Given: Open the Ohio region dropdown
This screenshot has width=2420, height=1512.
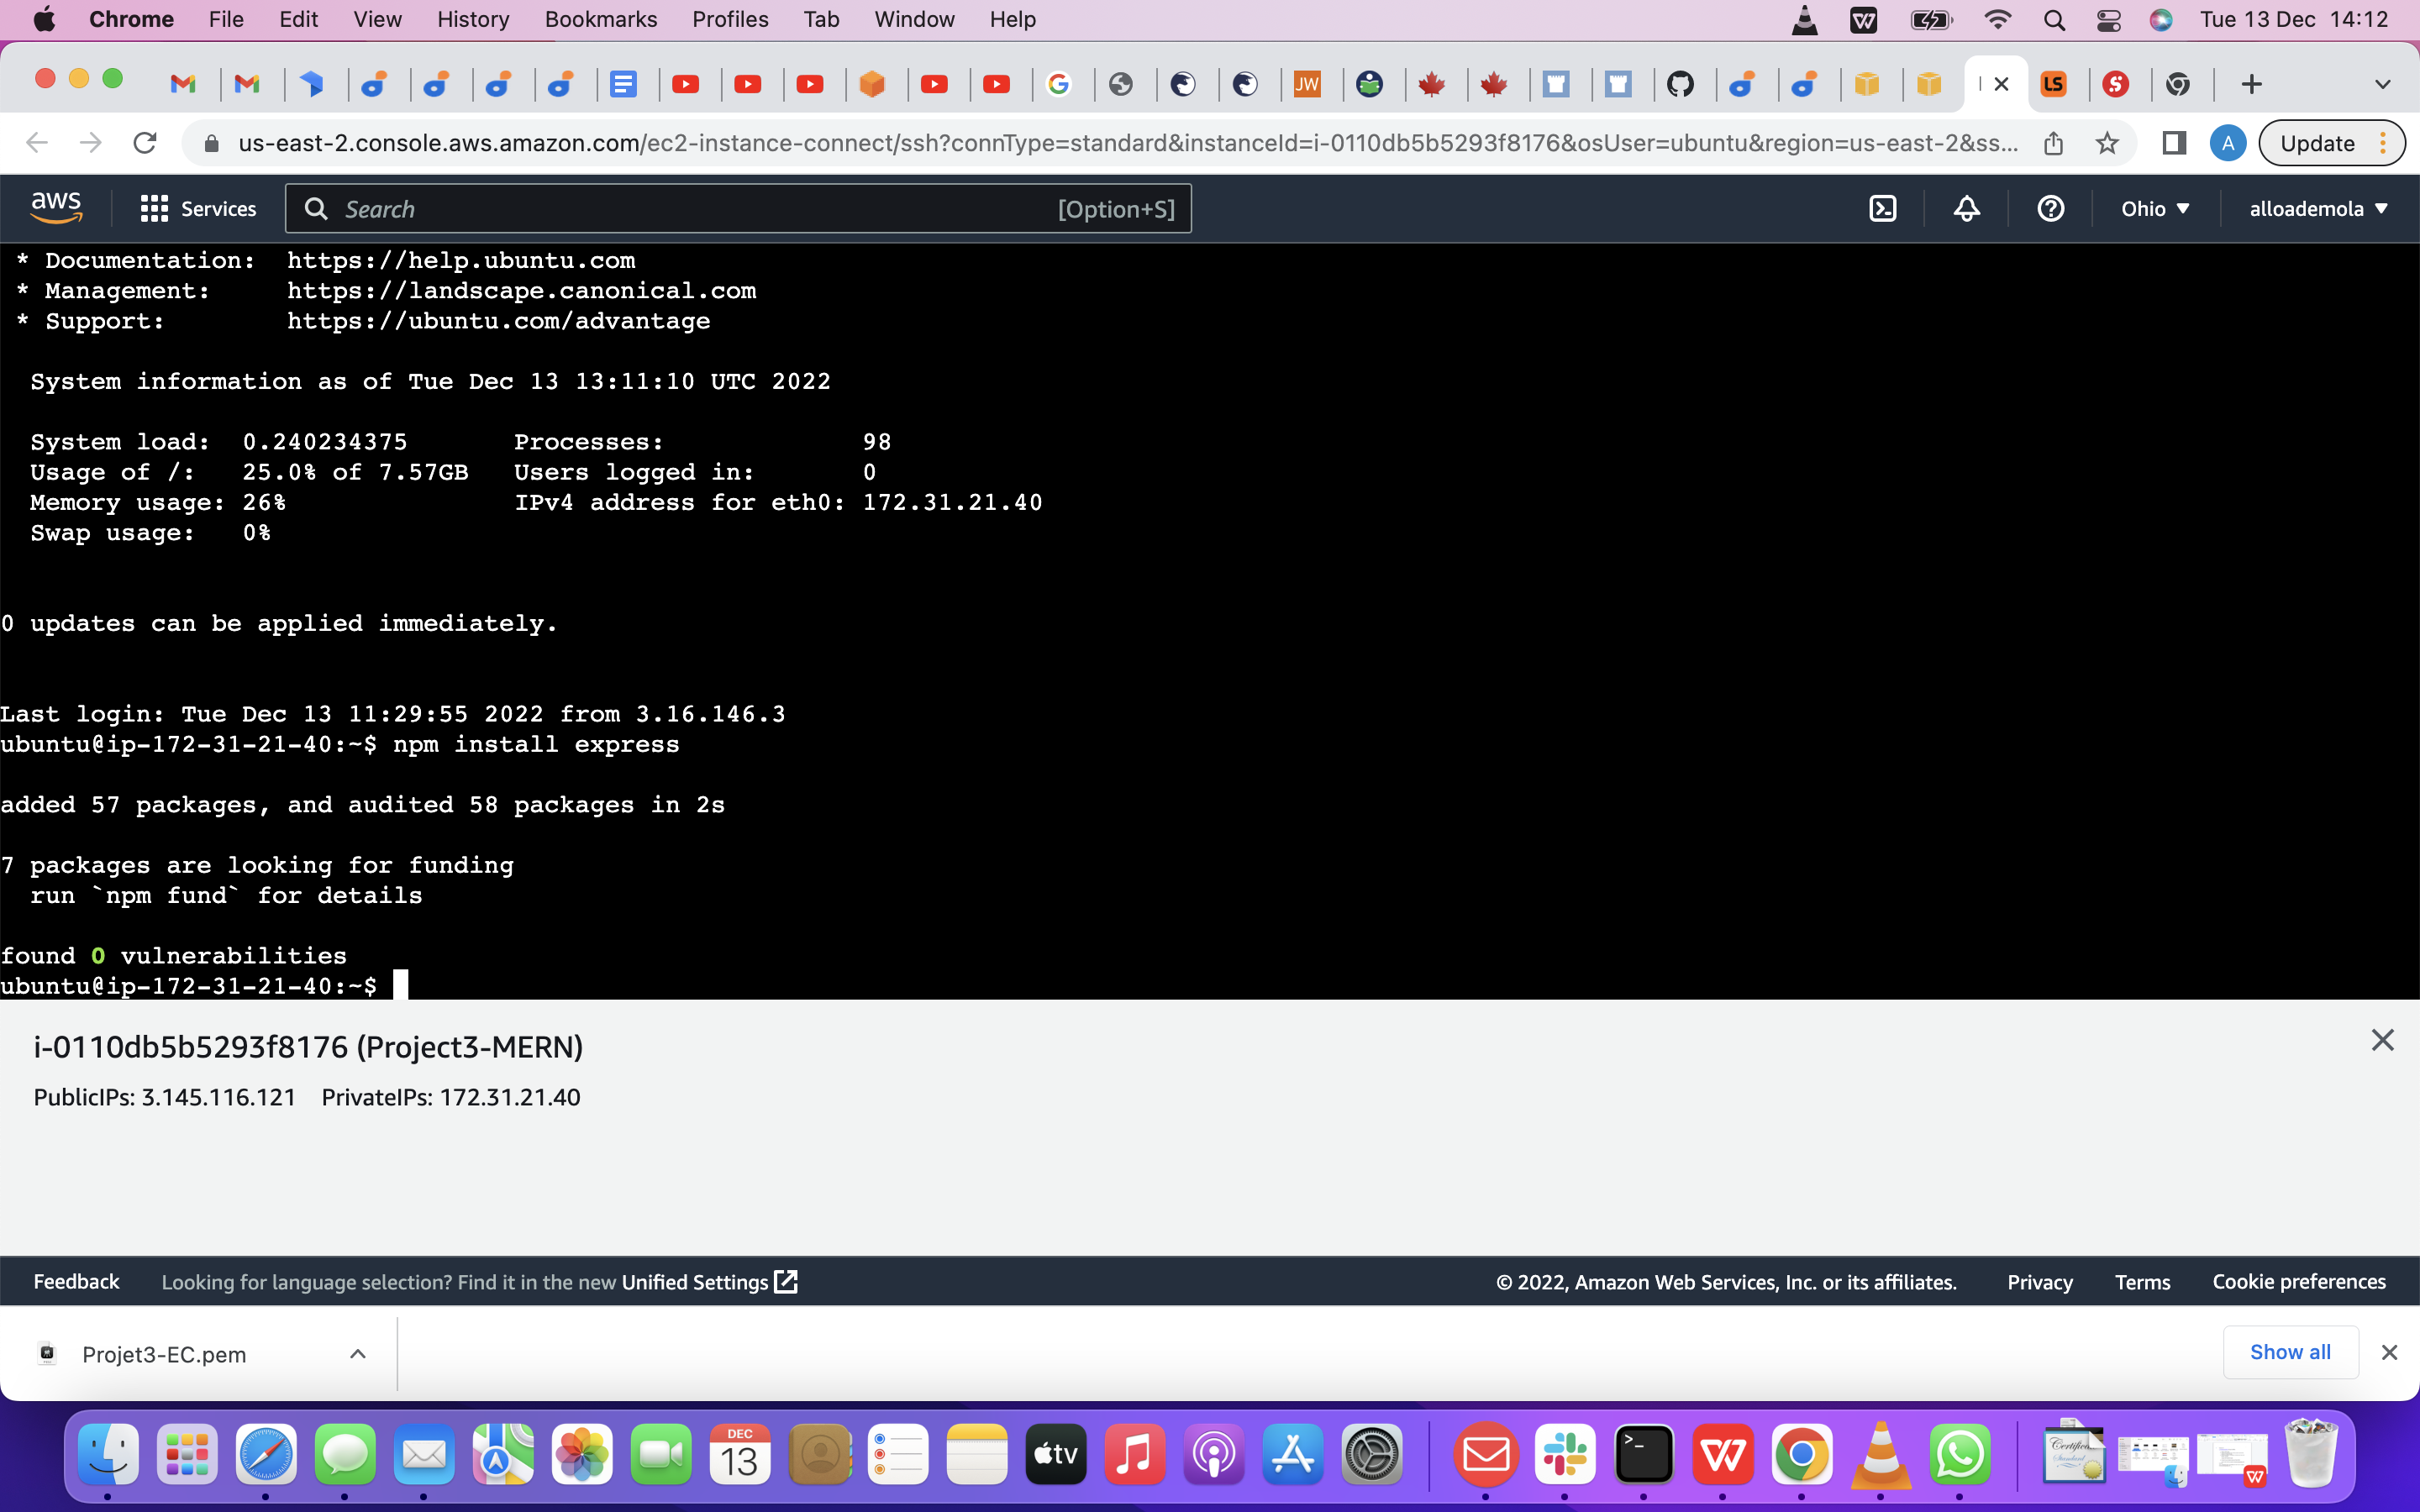Looking at the screenshot, I should coord(2155,208).
